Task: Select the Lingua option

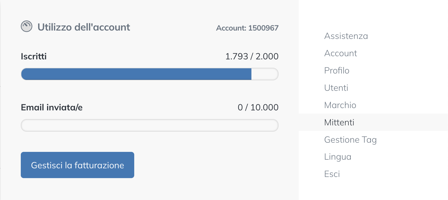Action: [x=338, y=157]
